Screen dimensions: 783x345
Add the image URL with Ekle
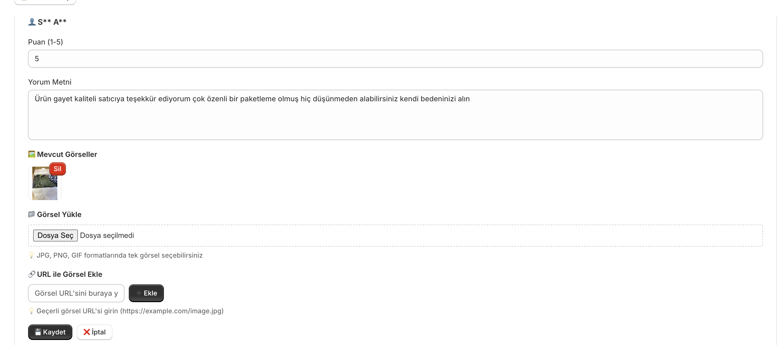pyautogui.click(x=146, y=293)
